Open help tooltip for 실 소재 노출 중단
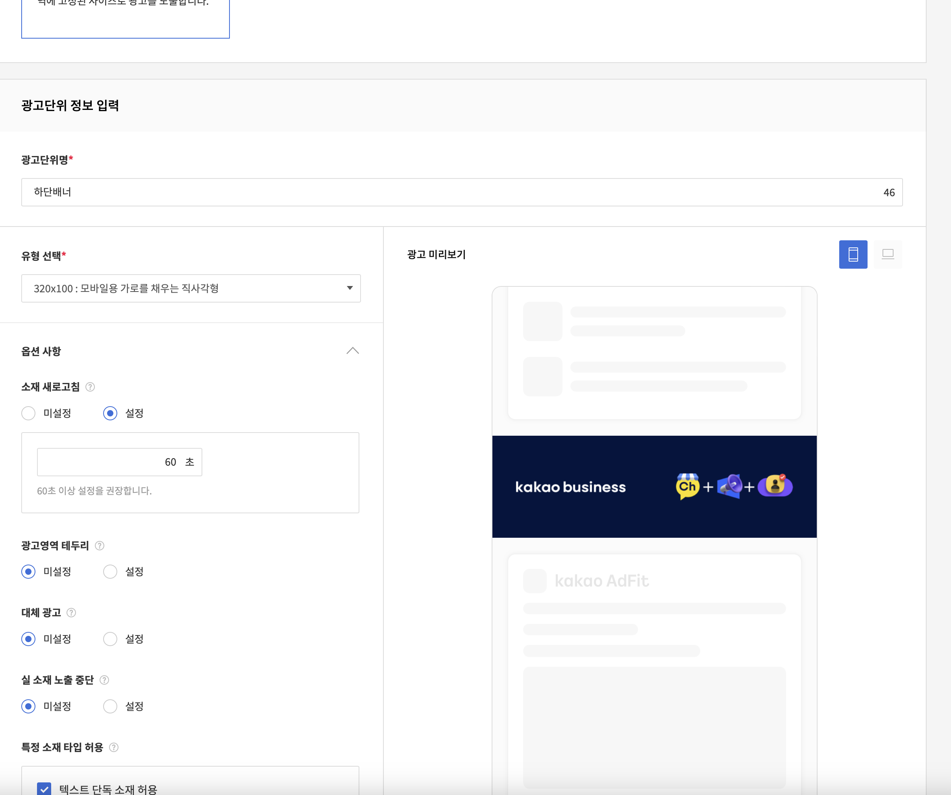 tap(104, 680)
